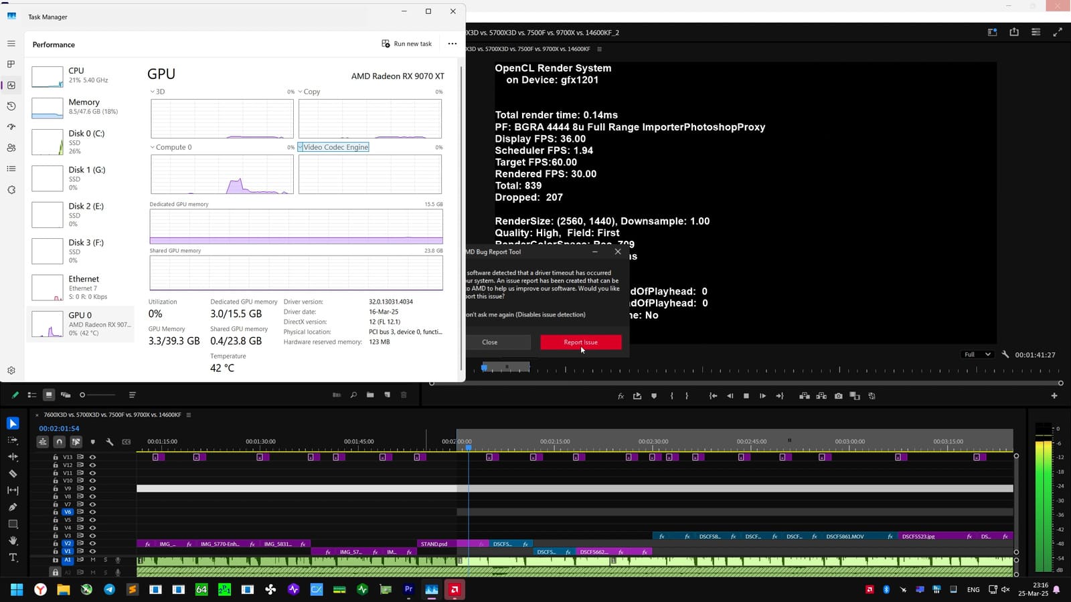Click the Lift button in program monitor
The width and height of the screenshot is (1071, 602).
click(x=805, y=396)
